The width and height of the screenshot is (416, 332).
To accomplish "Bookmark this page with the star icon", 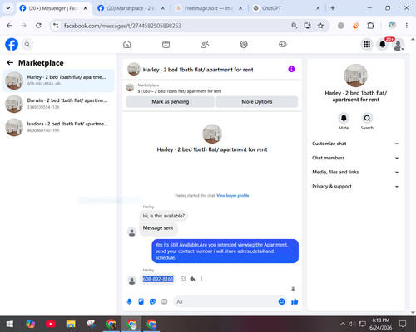I will click(320, 26).
